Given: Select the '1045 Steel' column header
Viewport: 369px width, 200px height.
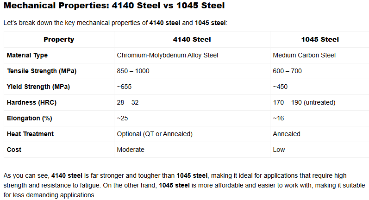Looking at the screenshot, I should [x=319, y=39].
